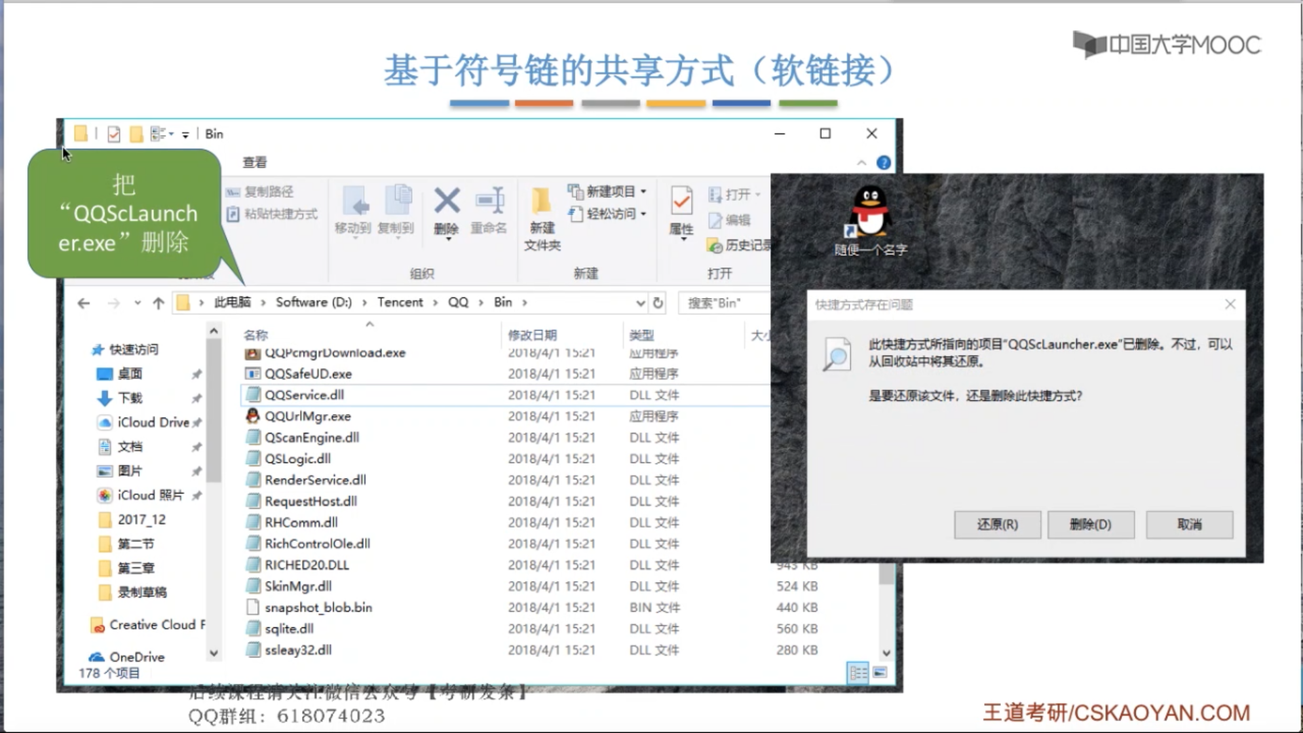
Task: Select the QQUrlMgr.exe file
Action: pyautogui.click(x=307, y=416)
